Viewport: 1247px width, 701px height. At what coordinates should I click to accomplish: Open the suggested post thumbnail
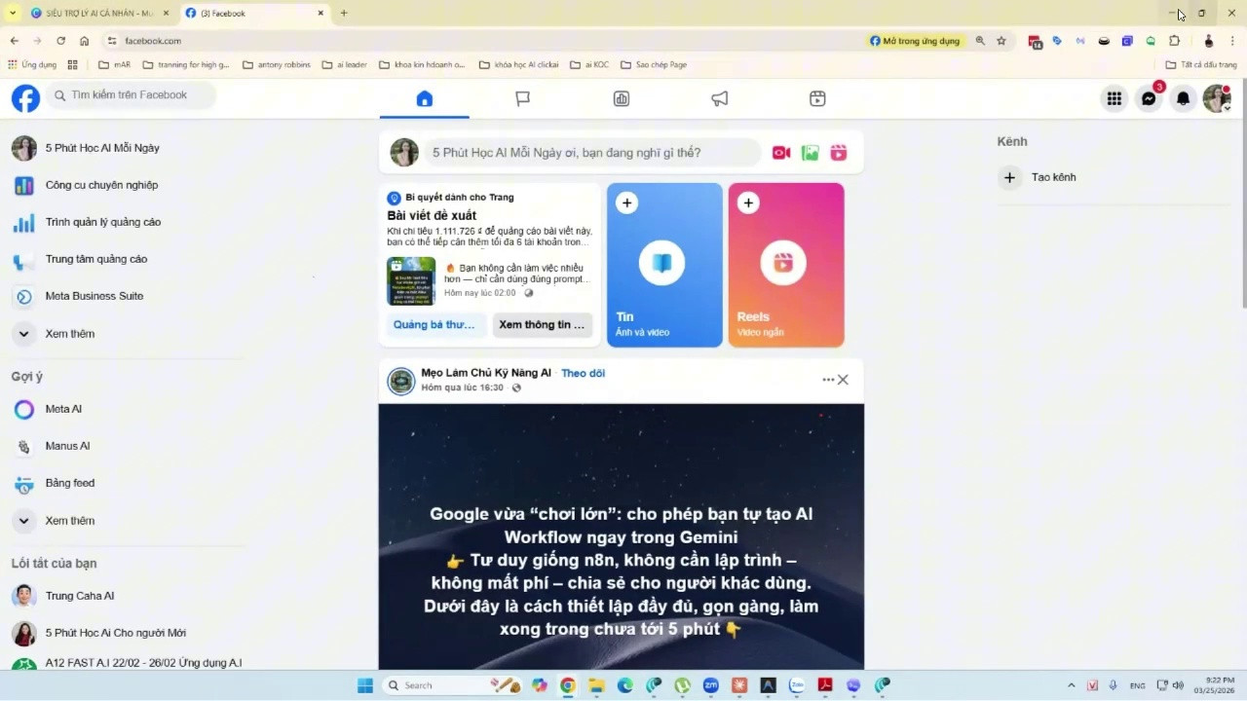[411, 281]
